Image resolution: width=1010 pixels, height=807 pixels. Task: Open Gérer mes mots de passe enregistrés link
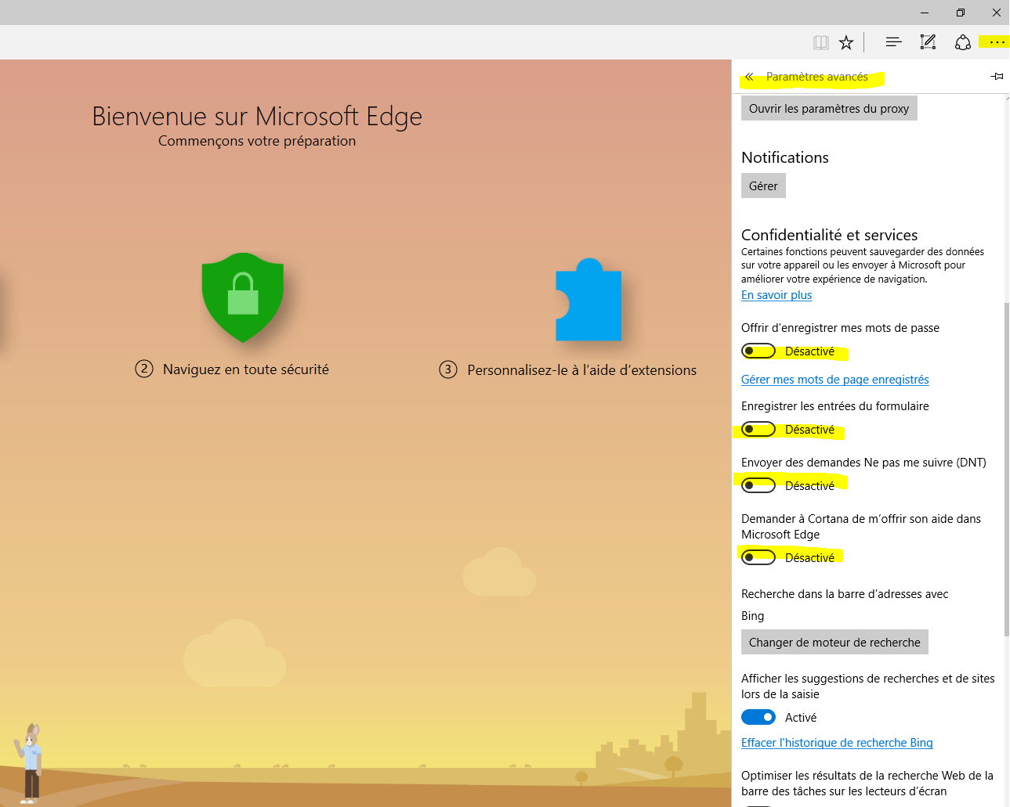[x=834, y=380]
